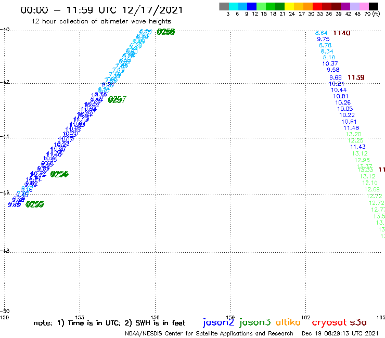This screenshot has height=338, width=385.
Task: Click the orange 'altika' satellite legend label
Action: click(288, 322)
